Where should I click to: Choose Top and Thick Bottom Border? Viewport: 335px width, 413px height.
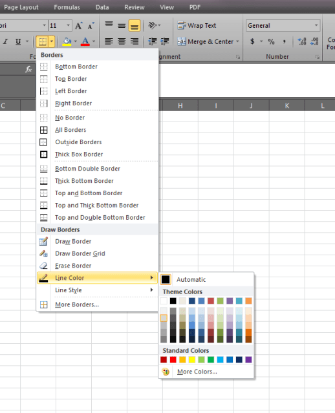[98, 206]
